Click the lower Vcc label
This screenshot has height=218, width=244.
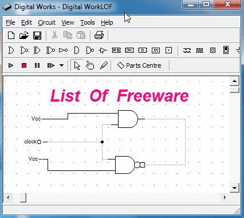coord(33,159)
